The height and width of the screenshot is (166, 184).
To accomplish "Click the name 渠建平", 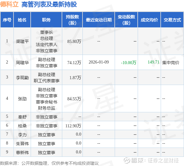I will pos(22,41).
